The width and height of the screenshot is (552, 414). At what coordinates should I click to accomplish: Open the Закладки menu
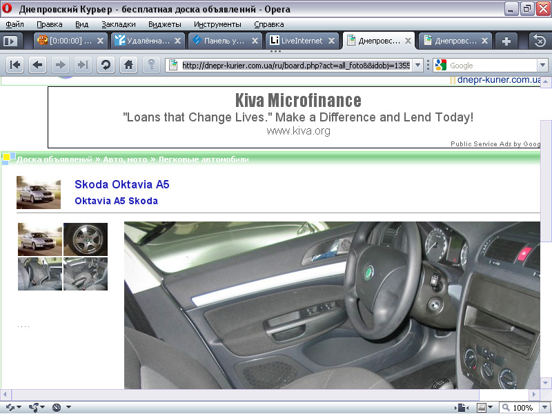click(x=118, y=24)
